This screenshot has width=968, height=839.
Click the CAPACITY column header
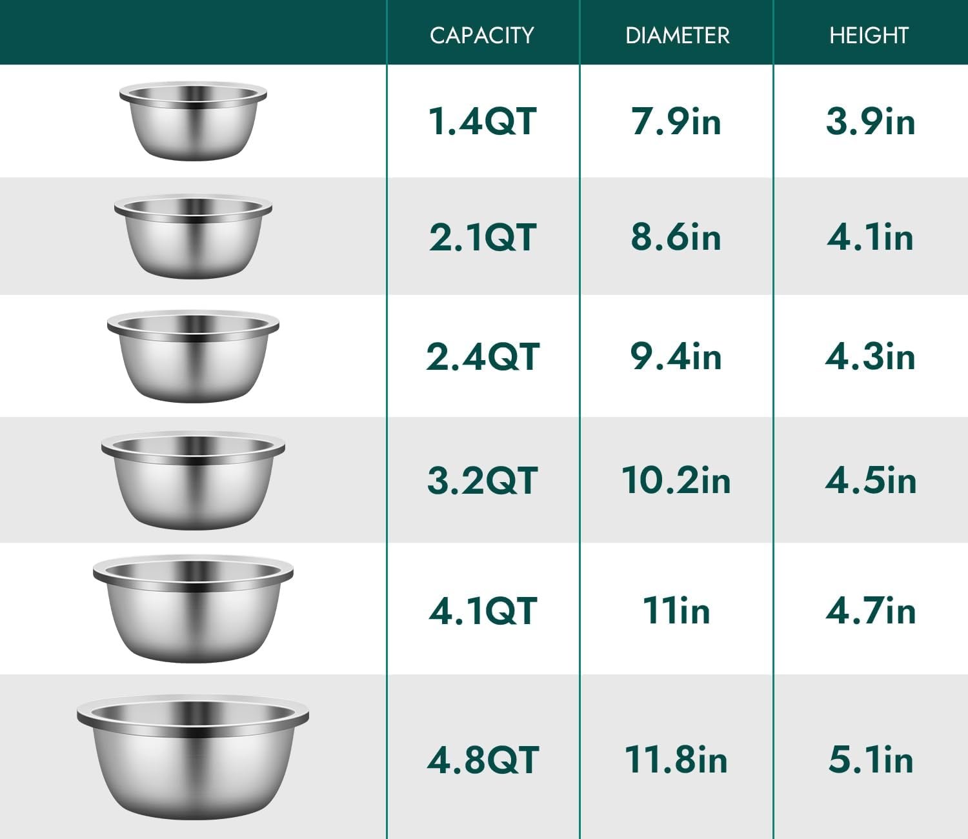tap(482, 35)
